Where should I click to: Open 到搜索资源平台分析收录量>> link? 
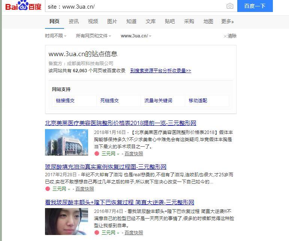click(x=160, y=70)
